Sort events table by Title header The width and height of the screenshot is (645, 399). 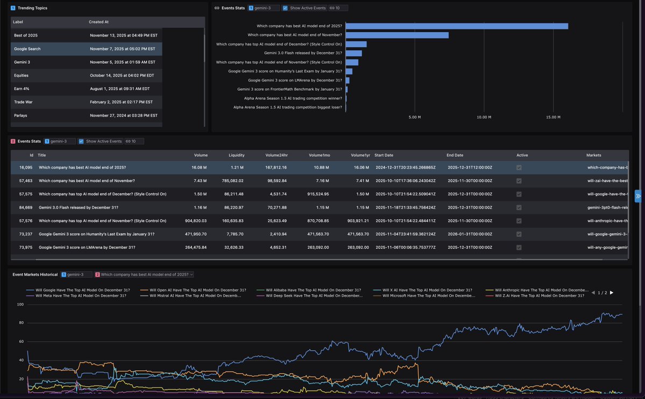42,155
